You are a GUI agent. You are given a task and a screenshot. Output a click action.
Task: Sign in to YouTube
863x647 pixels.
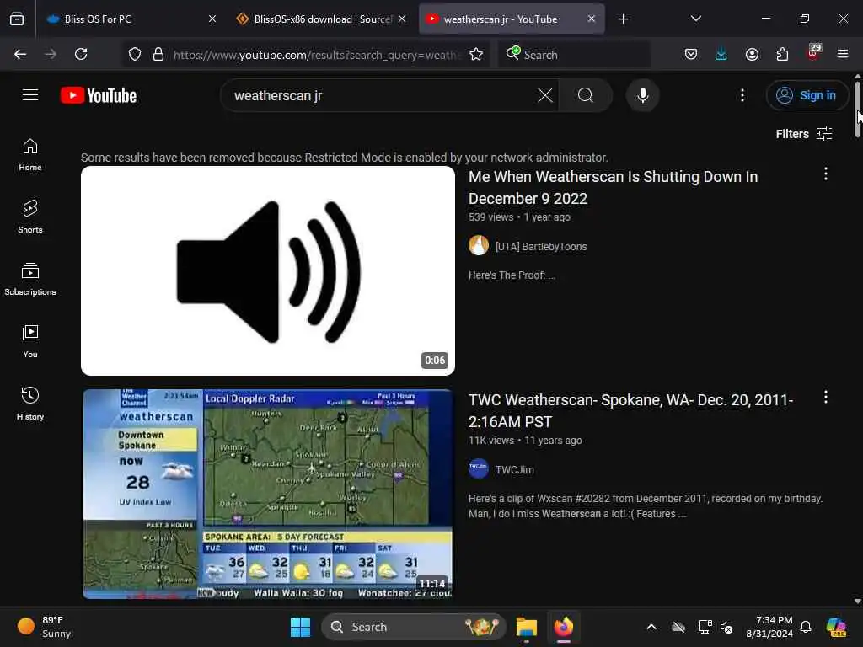[x=807, y=95]
